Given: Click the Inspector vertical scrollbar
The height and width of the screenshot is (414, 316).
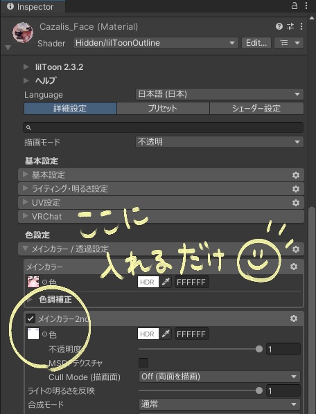Looking at the screenshot, I should (x=312, y=310).
